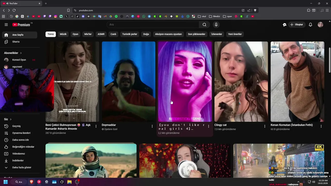Open the okul bookmarks folder

pyautogui.click(x=202, y=16)
